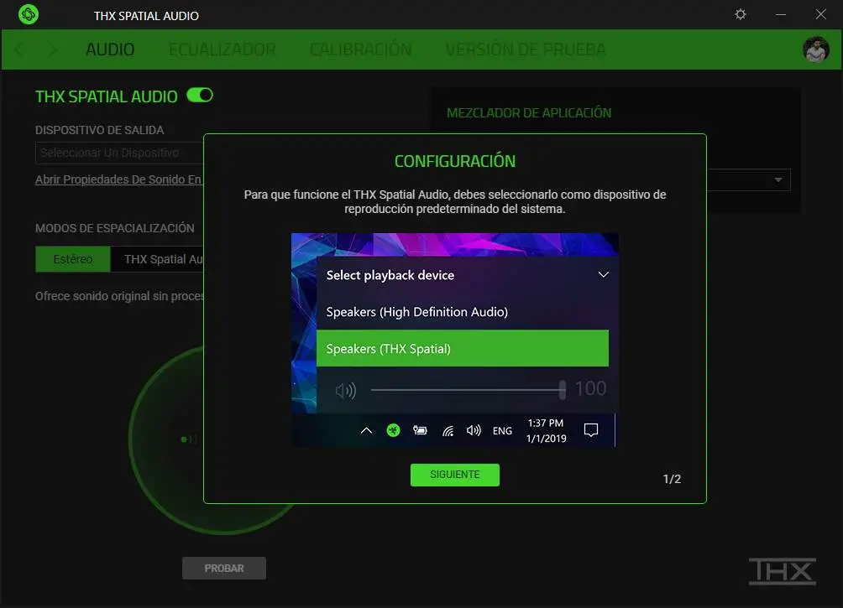Click the 1/2 page indicator

point(672,479)
